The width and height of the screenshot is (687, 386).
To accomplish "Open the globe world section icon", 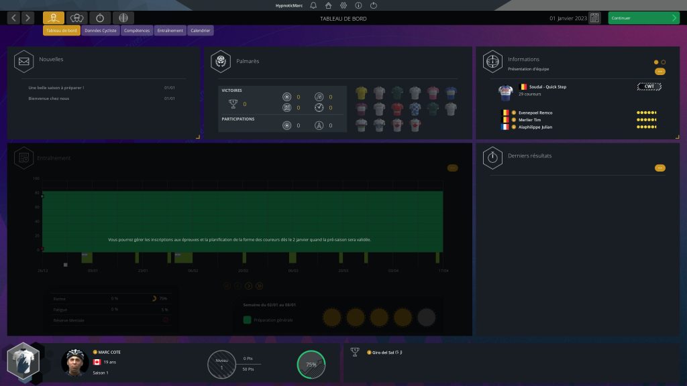I will tap(123, 18).
